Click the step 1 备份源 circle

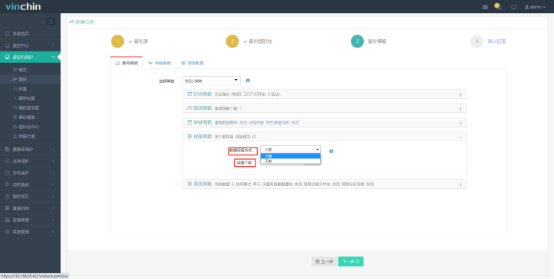coord(118,42)
